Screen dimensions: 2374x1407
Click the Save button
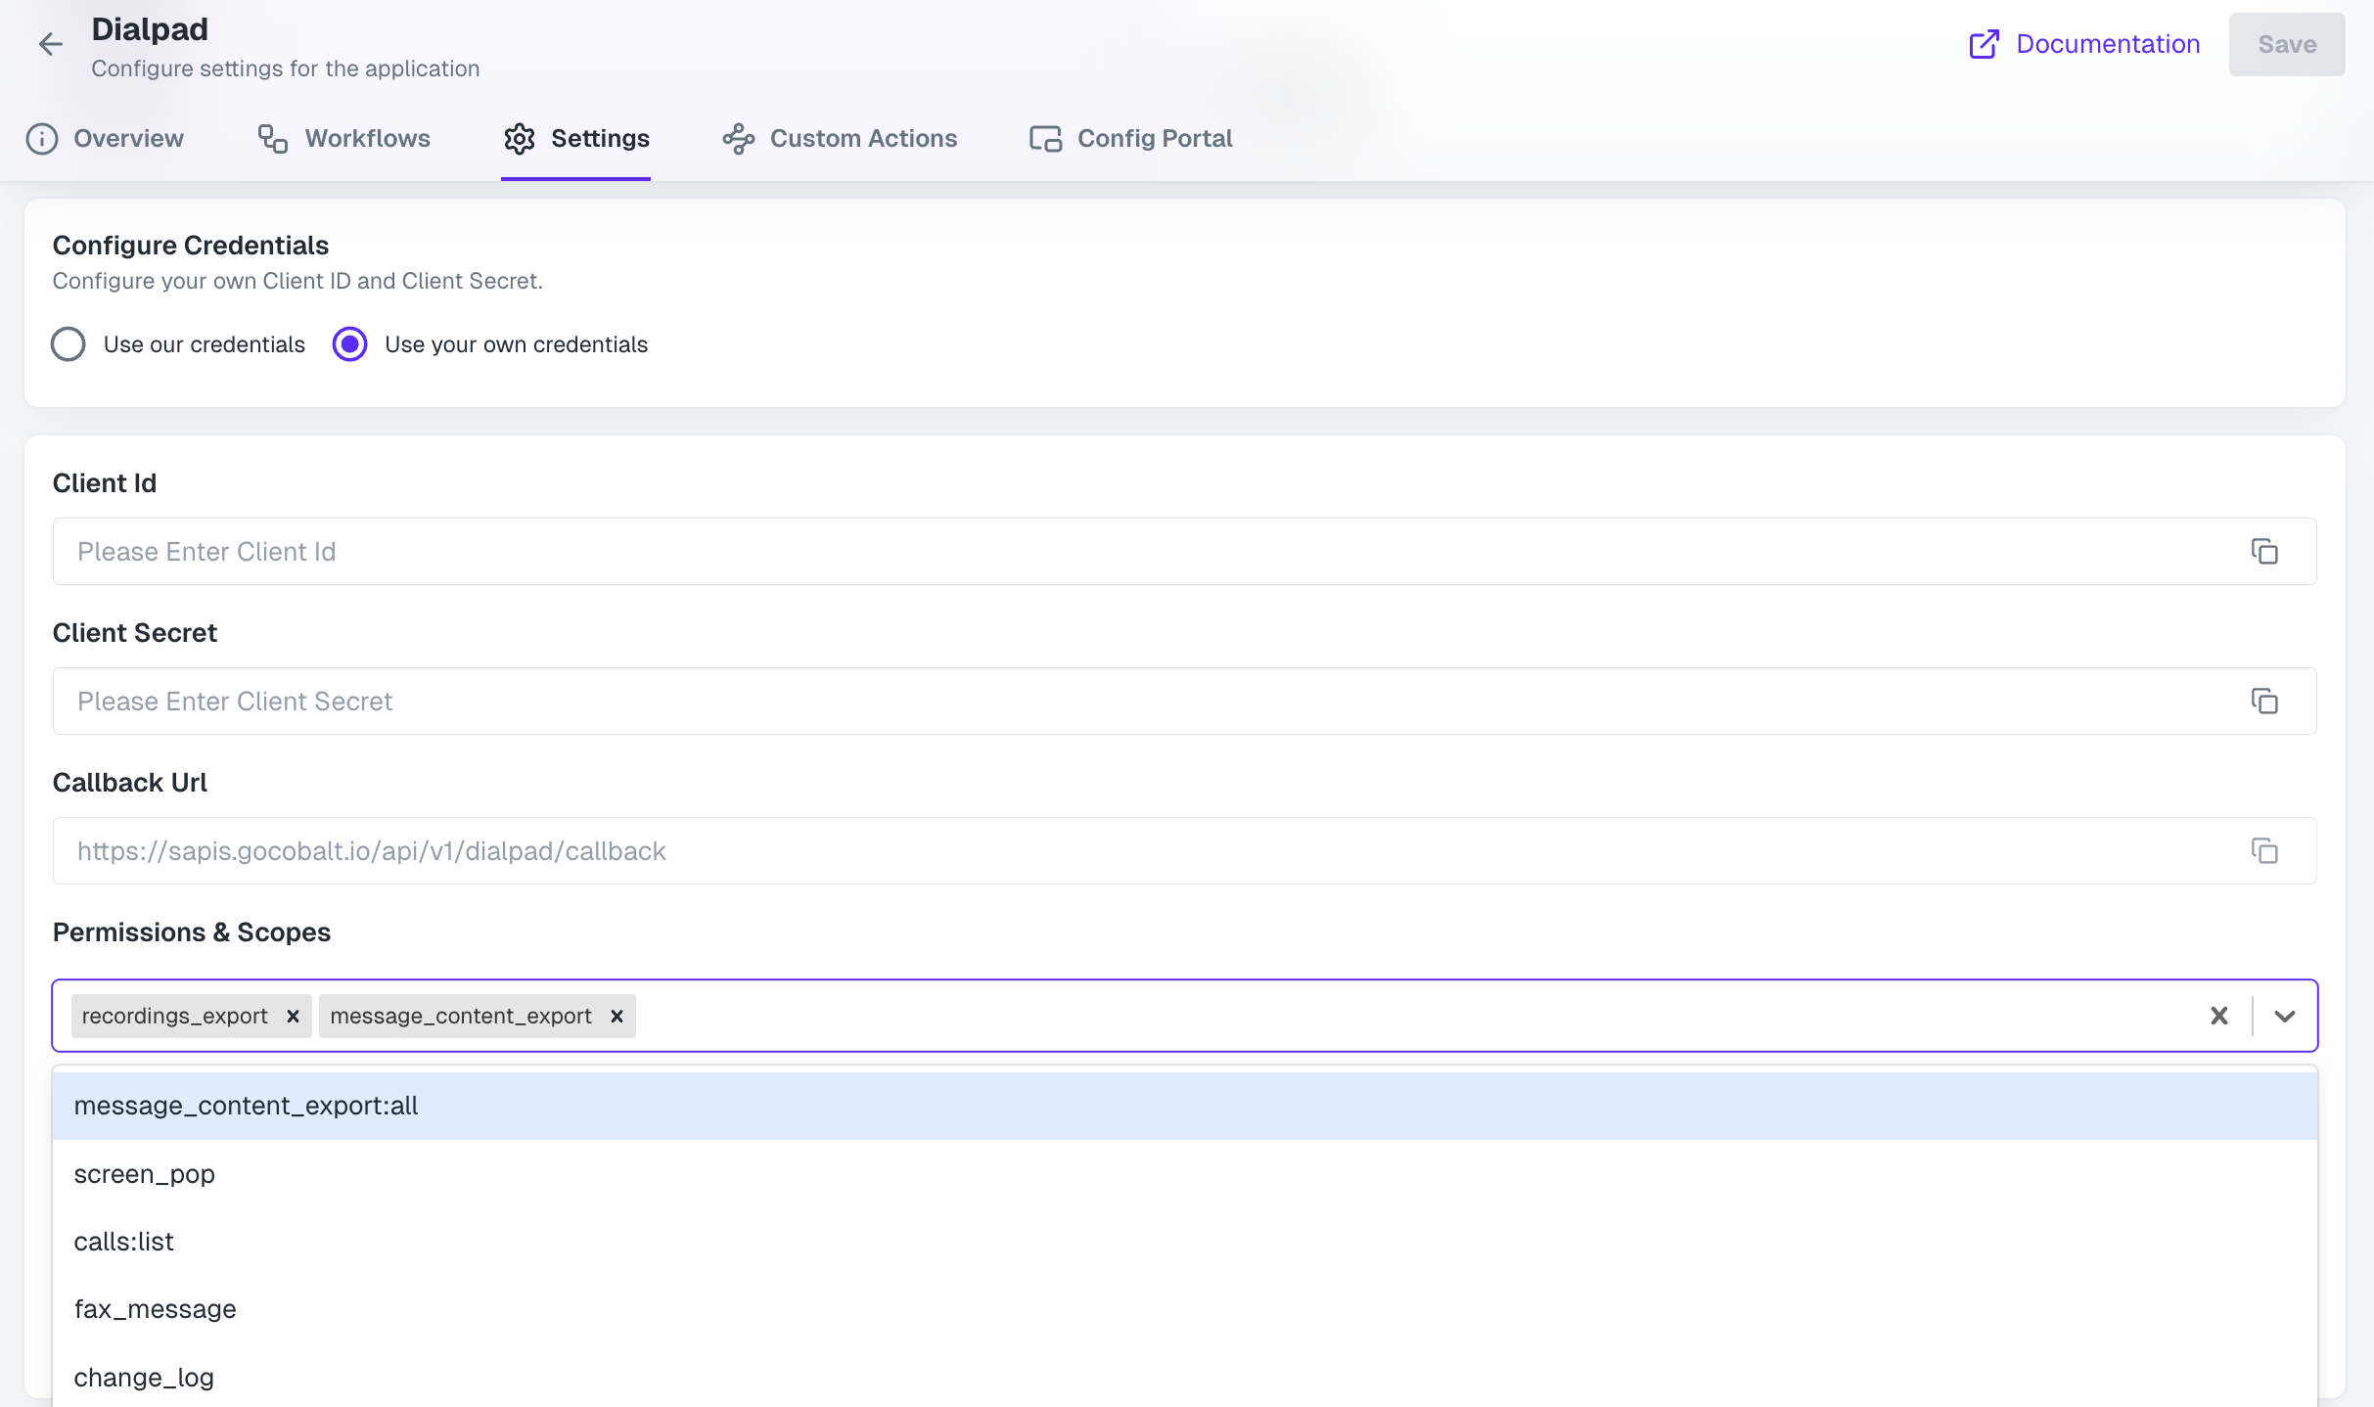point(2287,44)
